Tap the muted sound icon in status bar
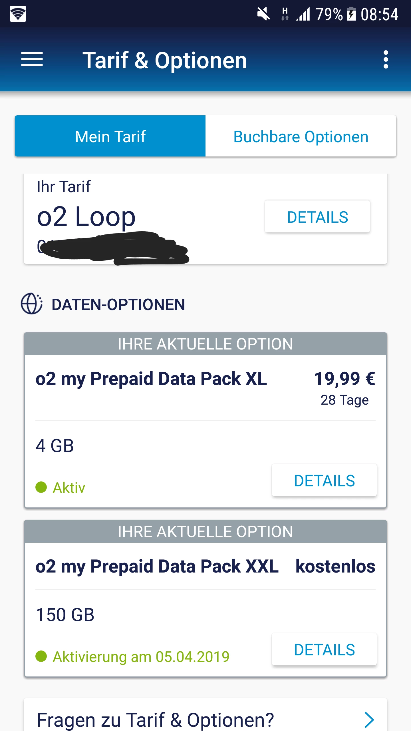 pos(263,14)
